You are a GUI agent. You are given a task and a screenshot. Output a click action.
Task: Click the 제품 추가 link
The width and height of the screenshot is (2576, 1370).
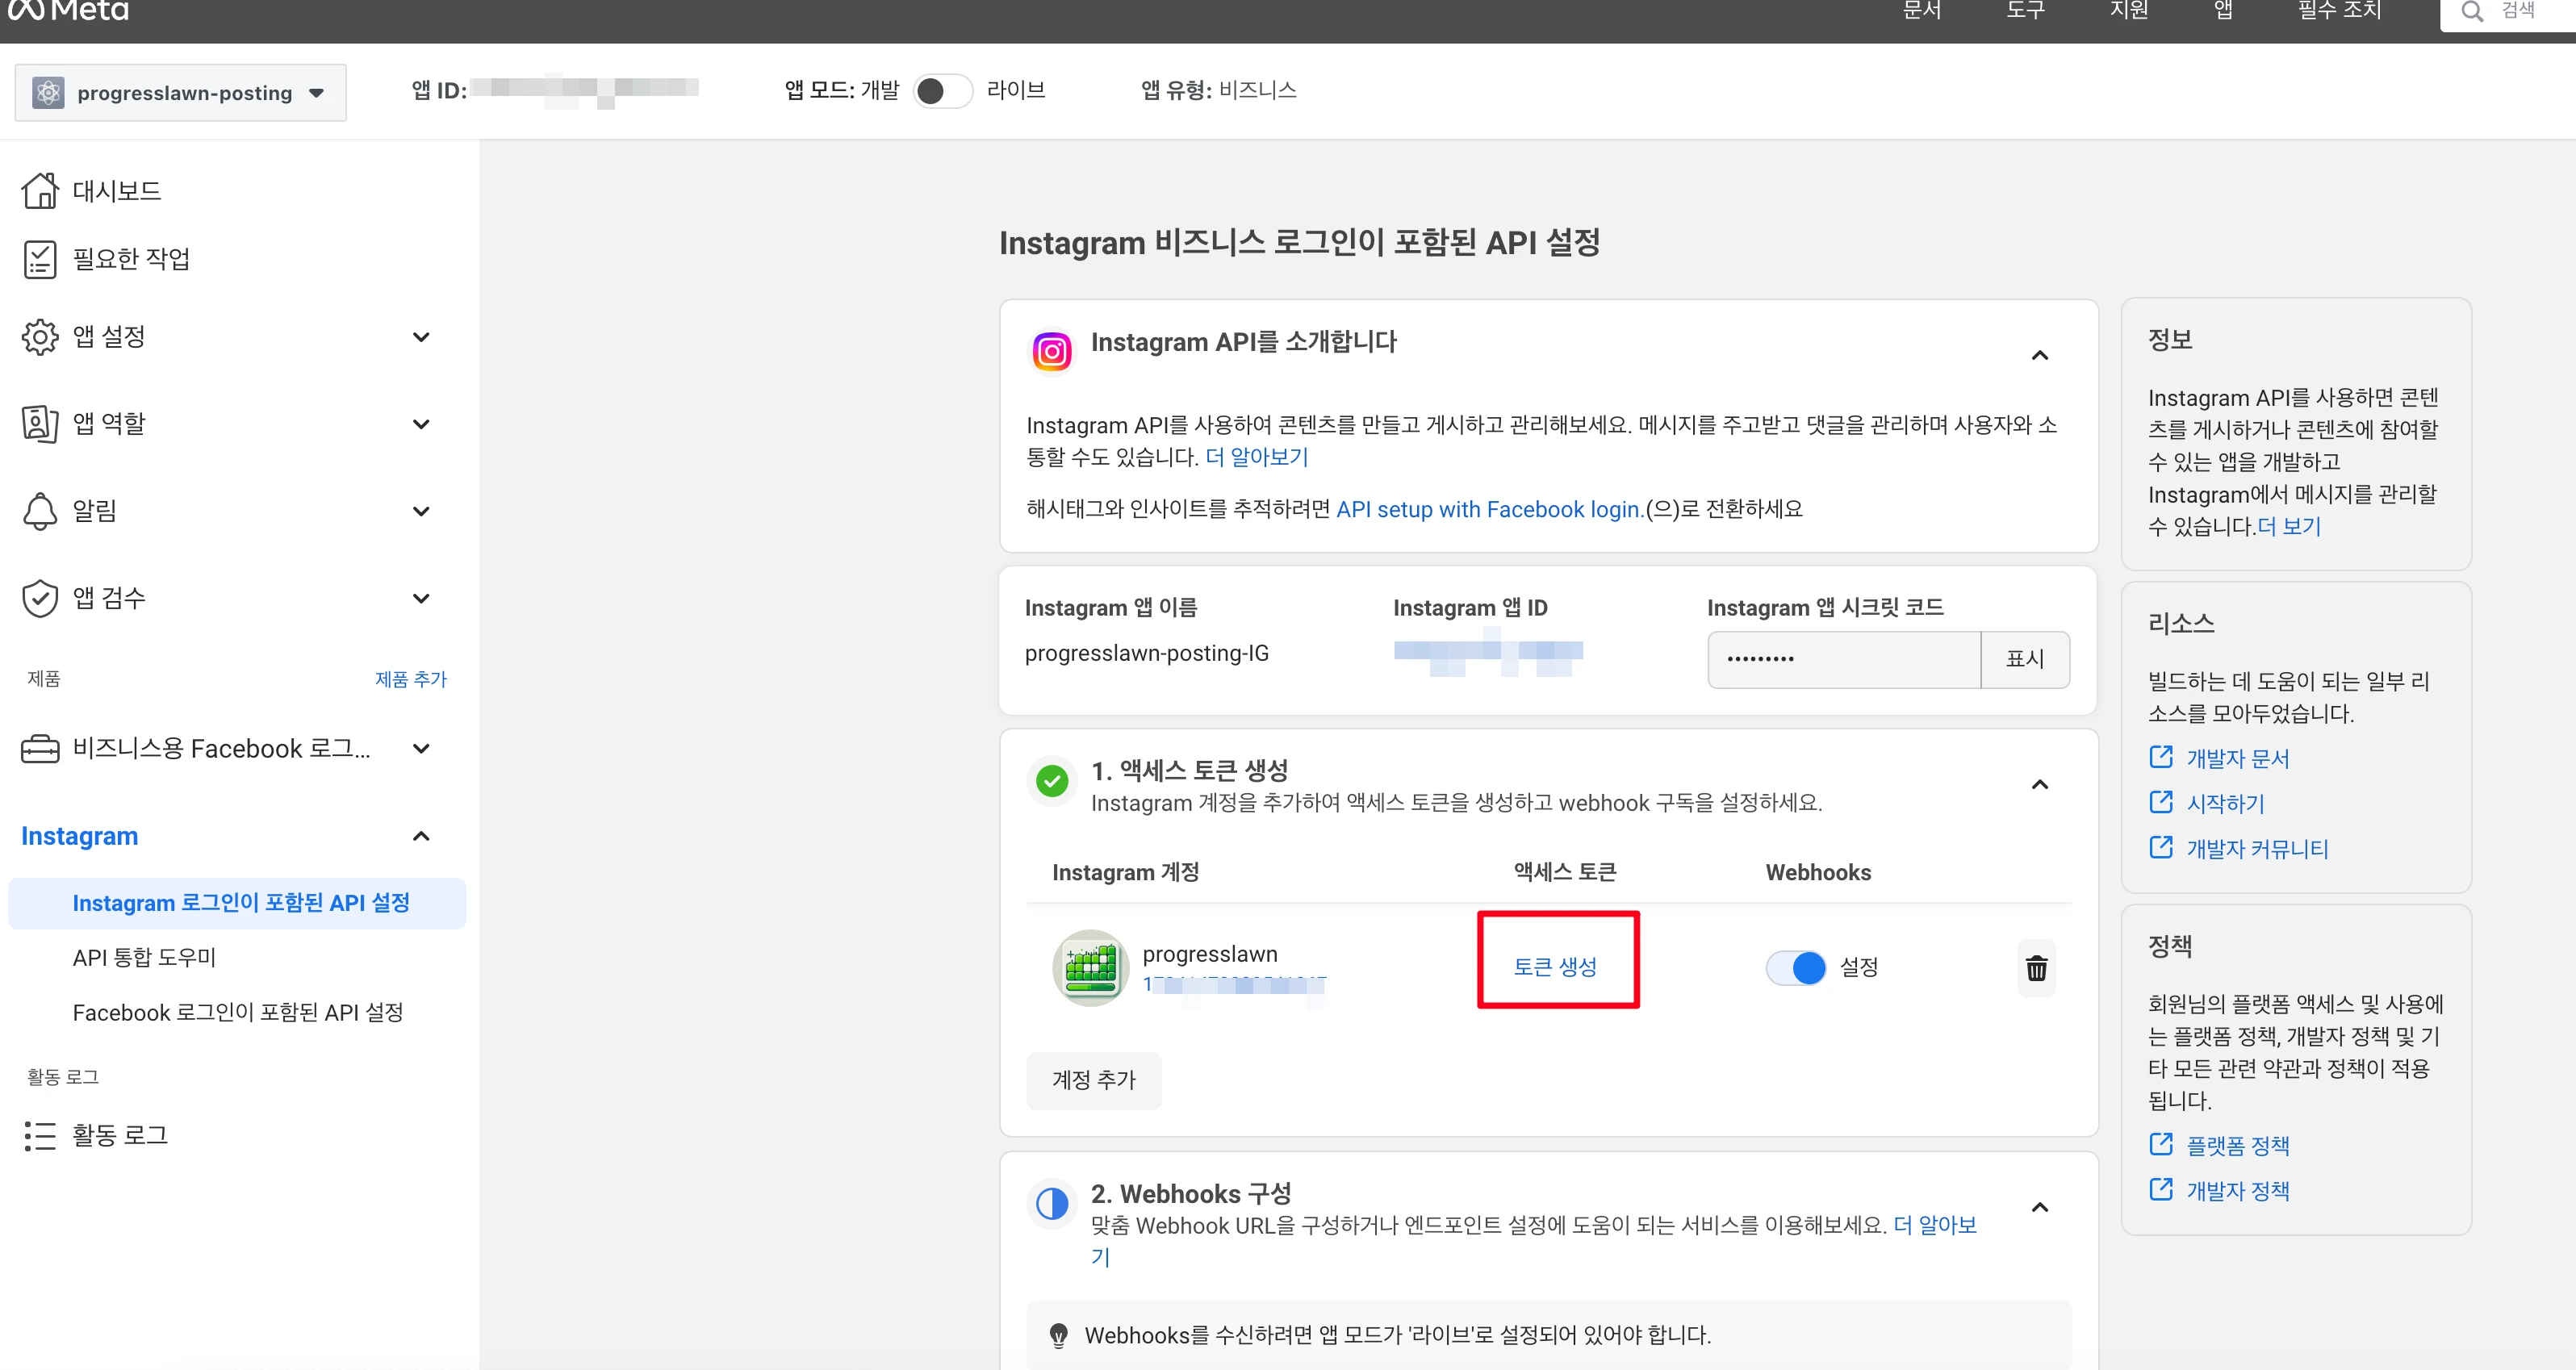click(x=410, y=679)
